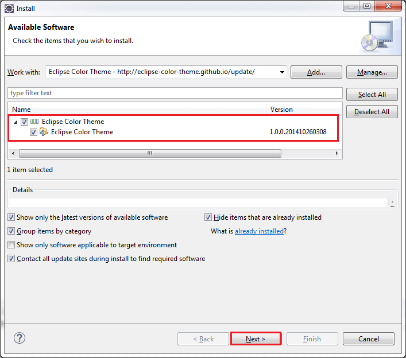
Task: Click the horizontal scrollbar thumb in the software list
Action: click(x=150, y=153)
